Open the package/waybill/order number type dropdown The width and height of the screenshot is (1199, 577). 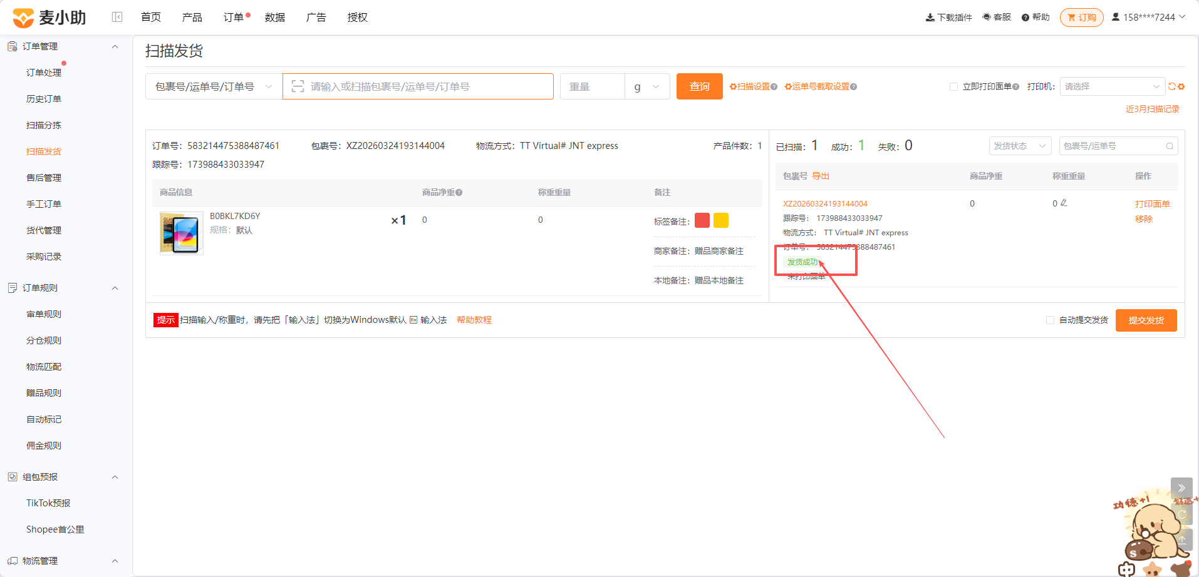tap(214, 86)
